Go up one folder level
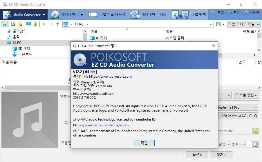The image size is (262, 162). pyautogui.click(x=58, y=24)
